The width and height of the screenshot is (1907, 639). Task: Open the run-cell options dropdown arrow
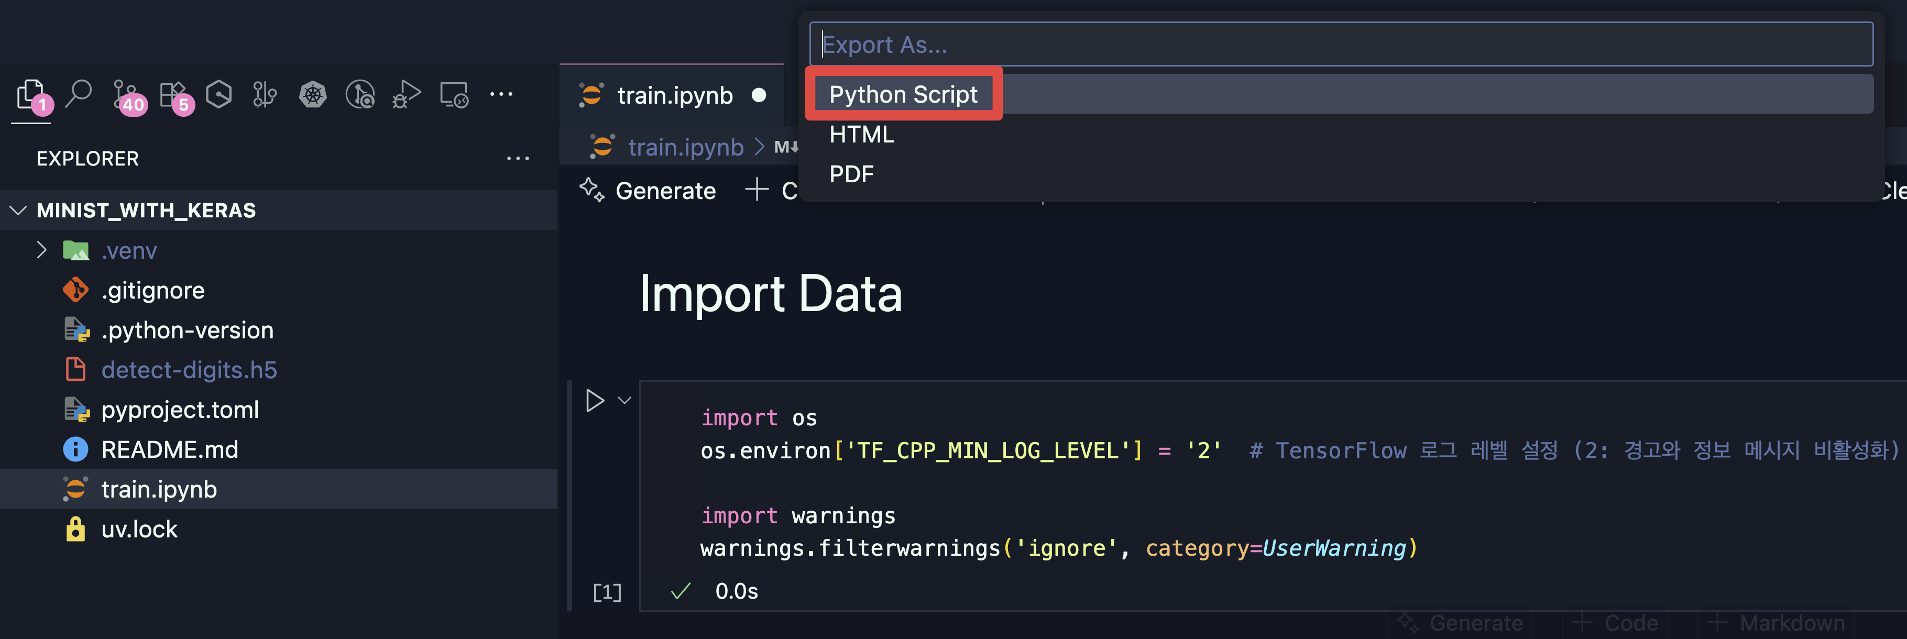coord(625,401)
